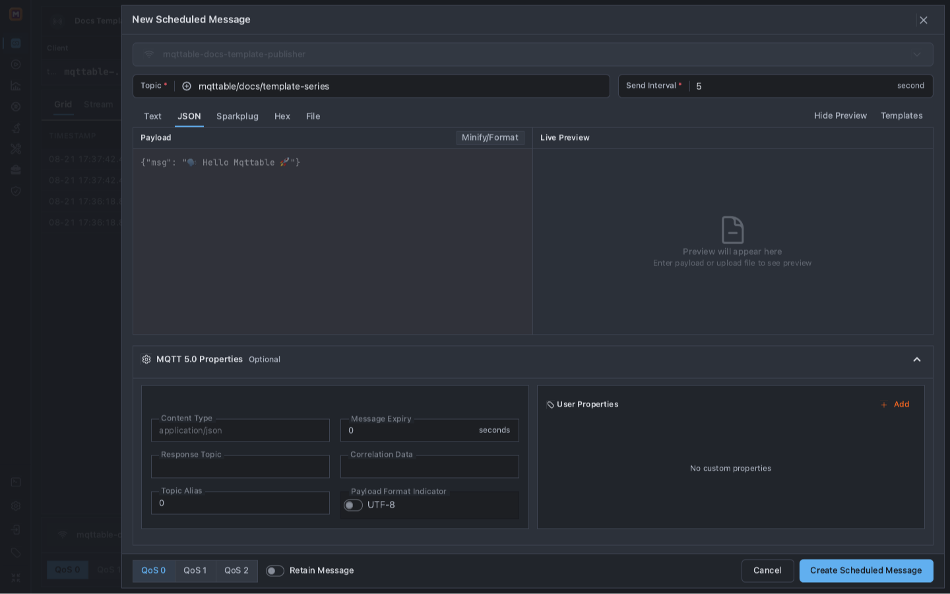Image resolution: width=950 pixels, height=594 pixels.
Task: Switch to the Sparkplug payload tab
Action: [x=237, y=116]
